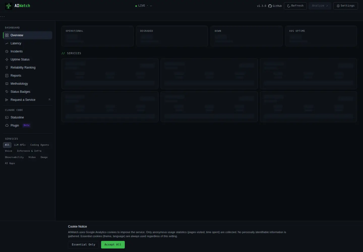
Task: Click the GitHub octocat icon
Action: pyautogui.click(x=270, y=6)
